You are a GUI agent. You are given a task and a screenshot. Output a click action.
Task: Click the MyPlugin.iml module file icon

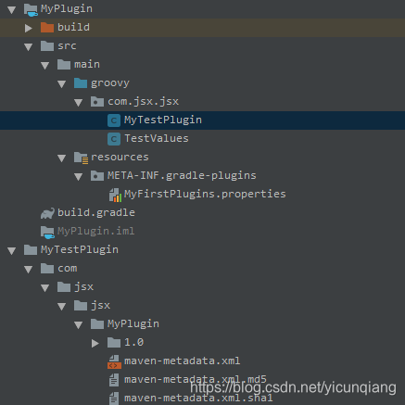tap(47, 233)
